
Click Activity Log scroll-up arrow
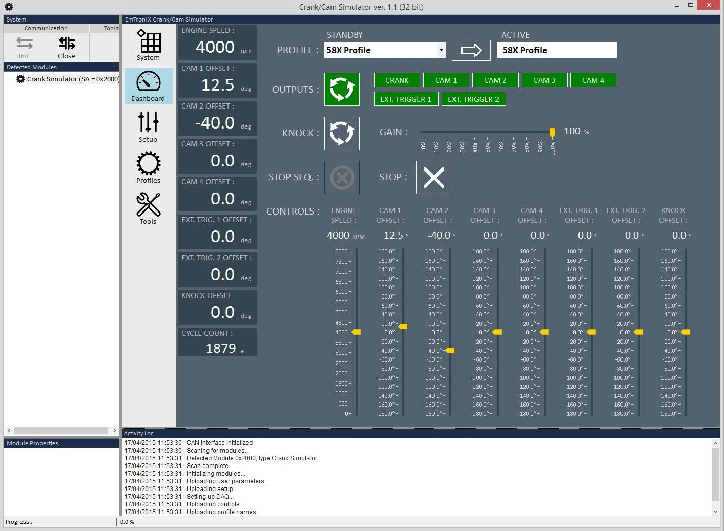tap(715, 443)
